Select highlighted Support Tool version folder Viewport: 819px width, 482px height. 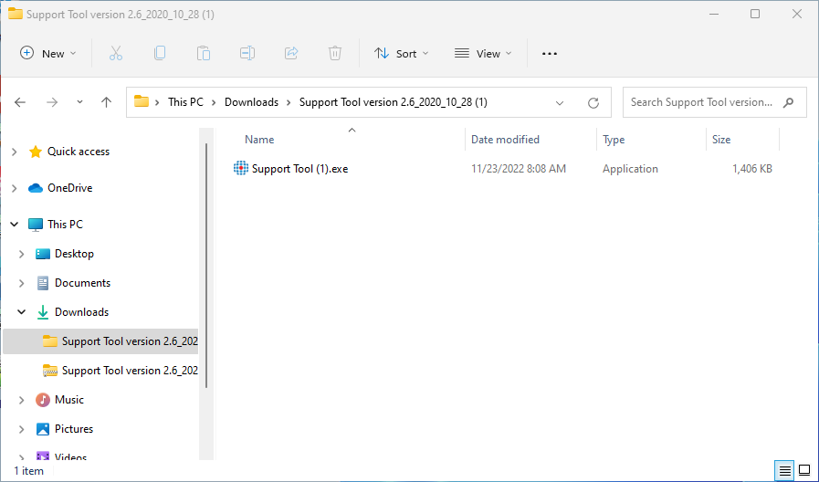pos(100,341)
